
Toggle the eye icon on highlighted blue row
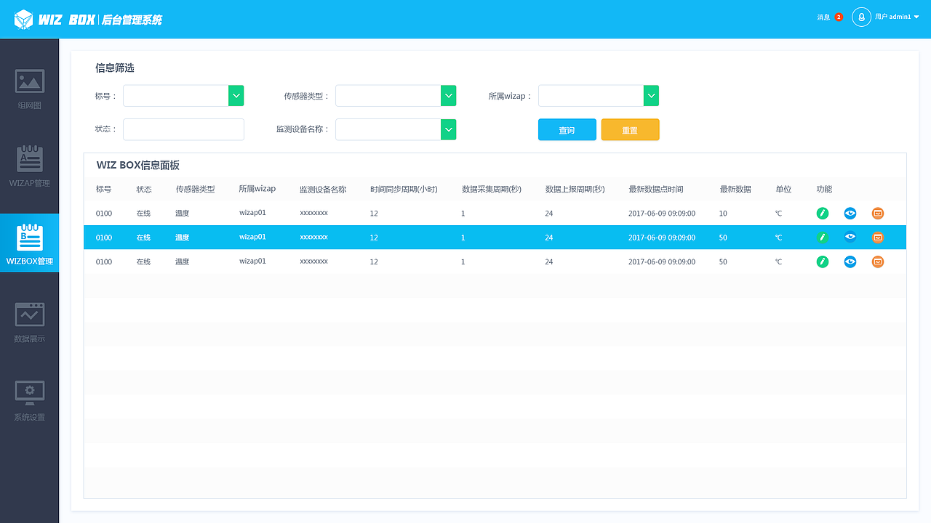850,237
